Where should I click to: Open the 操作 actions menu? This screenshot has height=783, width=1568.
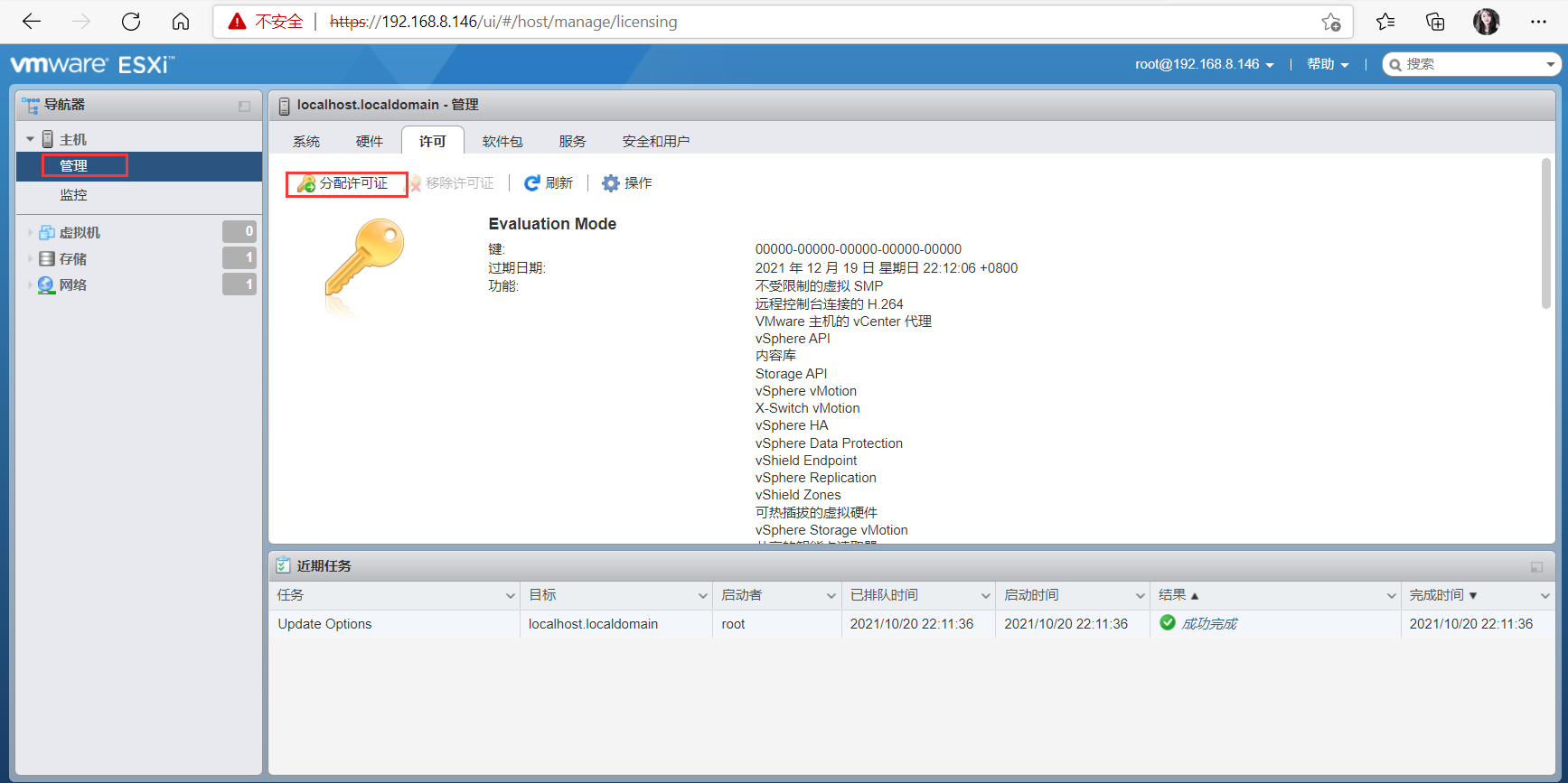click(627, 183)
